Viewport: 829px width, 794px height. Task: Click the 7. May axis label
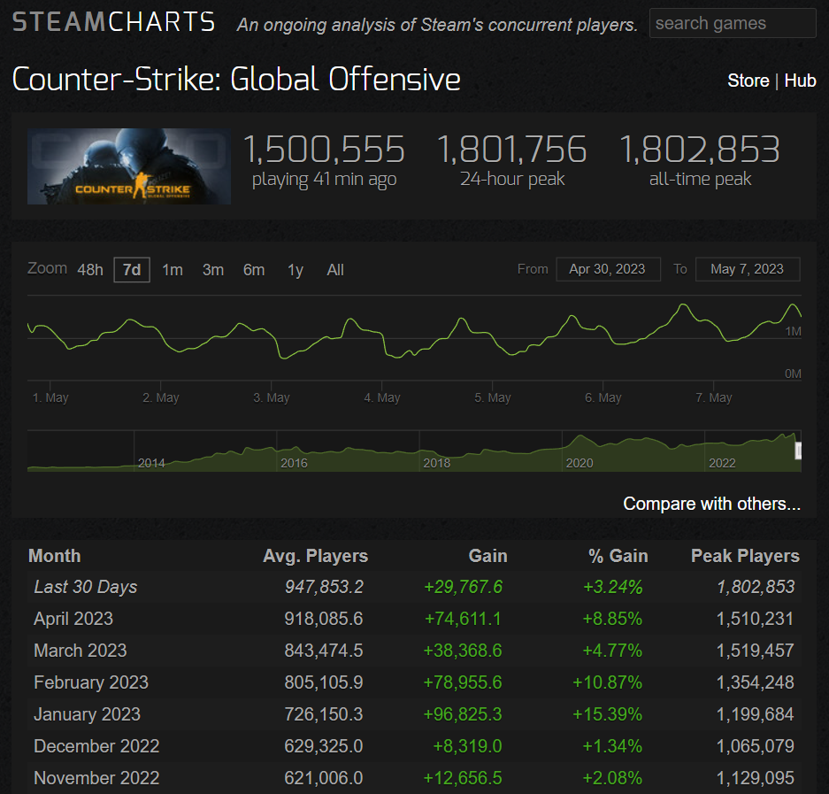pos(713,397)
